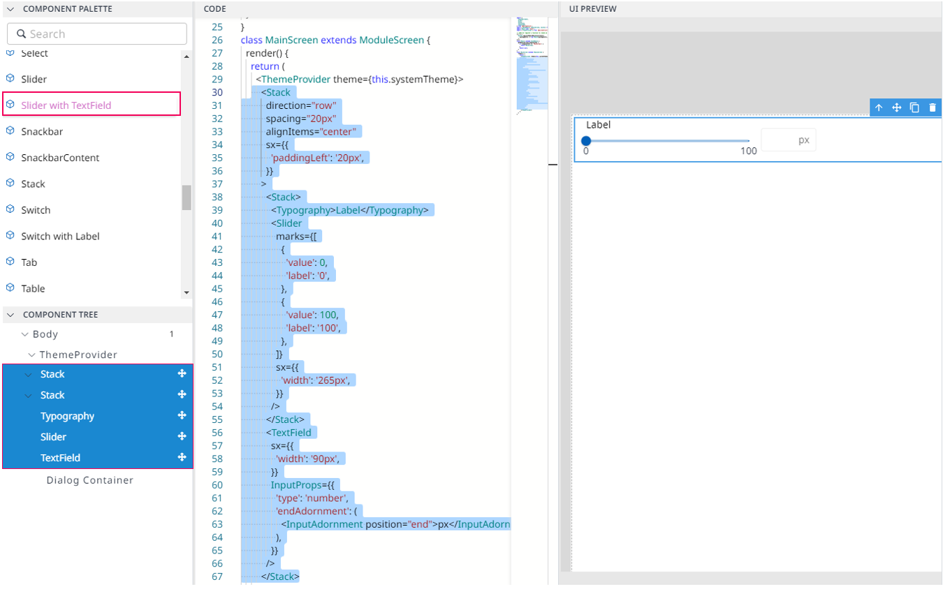The image size is (943, 589).
Task: Click the Label text in UI preview
Action: pos(598,124)
